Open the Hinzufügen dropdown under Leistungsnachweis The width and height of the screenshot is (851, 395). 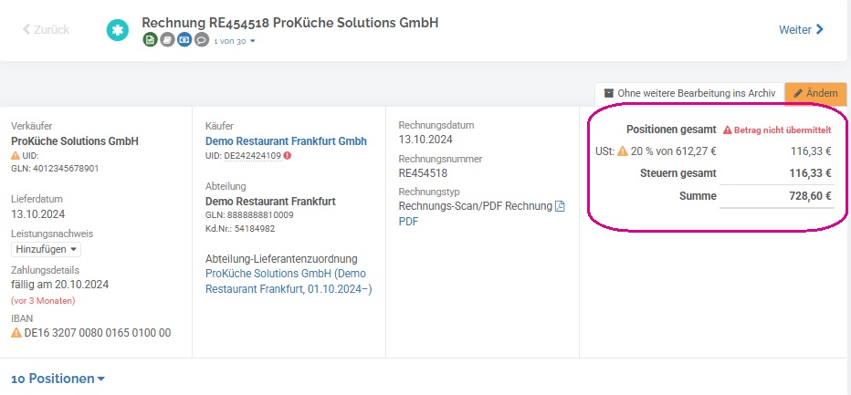pyautogui.click(x=47, y=249)
